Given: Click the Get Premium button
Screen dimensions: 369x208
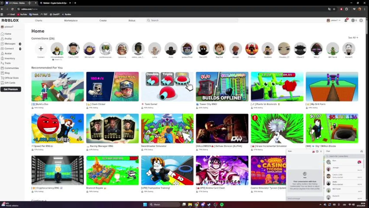Looking at the screenshot, I should tap(11, 89).
